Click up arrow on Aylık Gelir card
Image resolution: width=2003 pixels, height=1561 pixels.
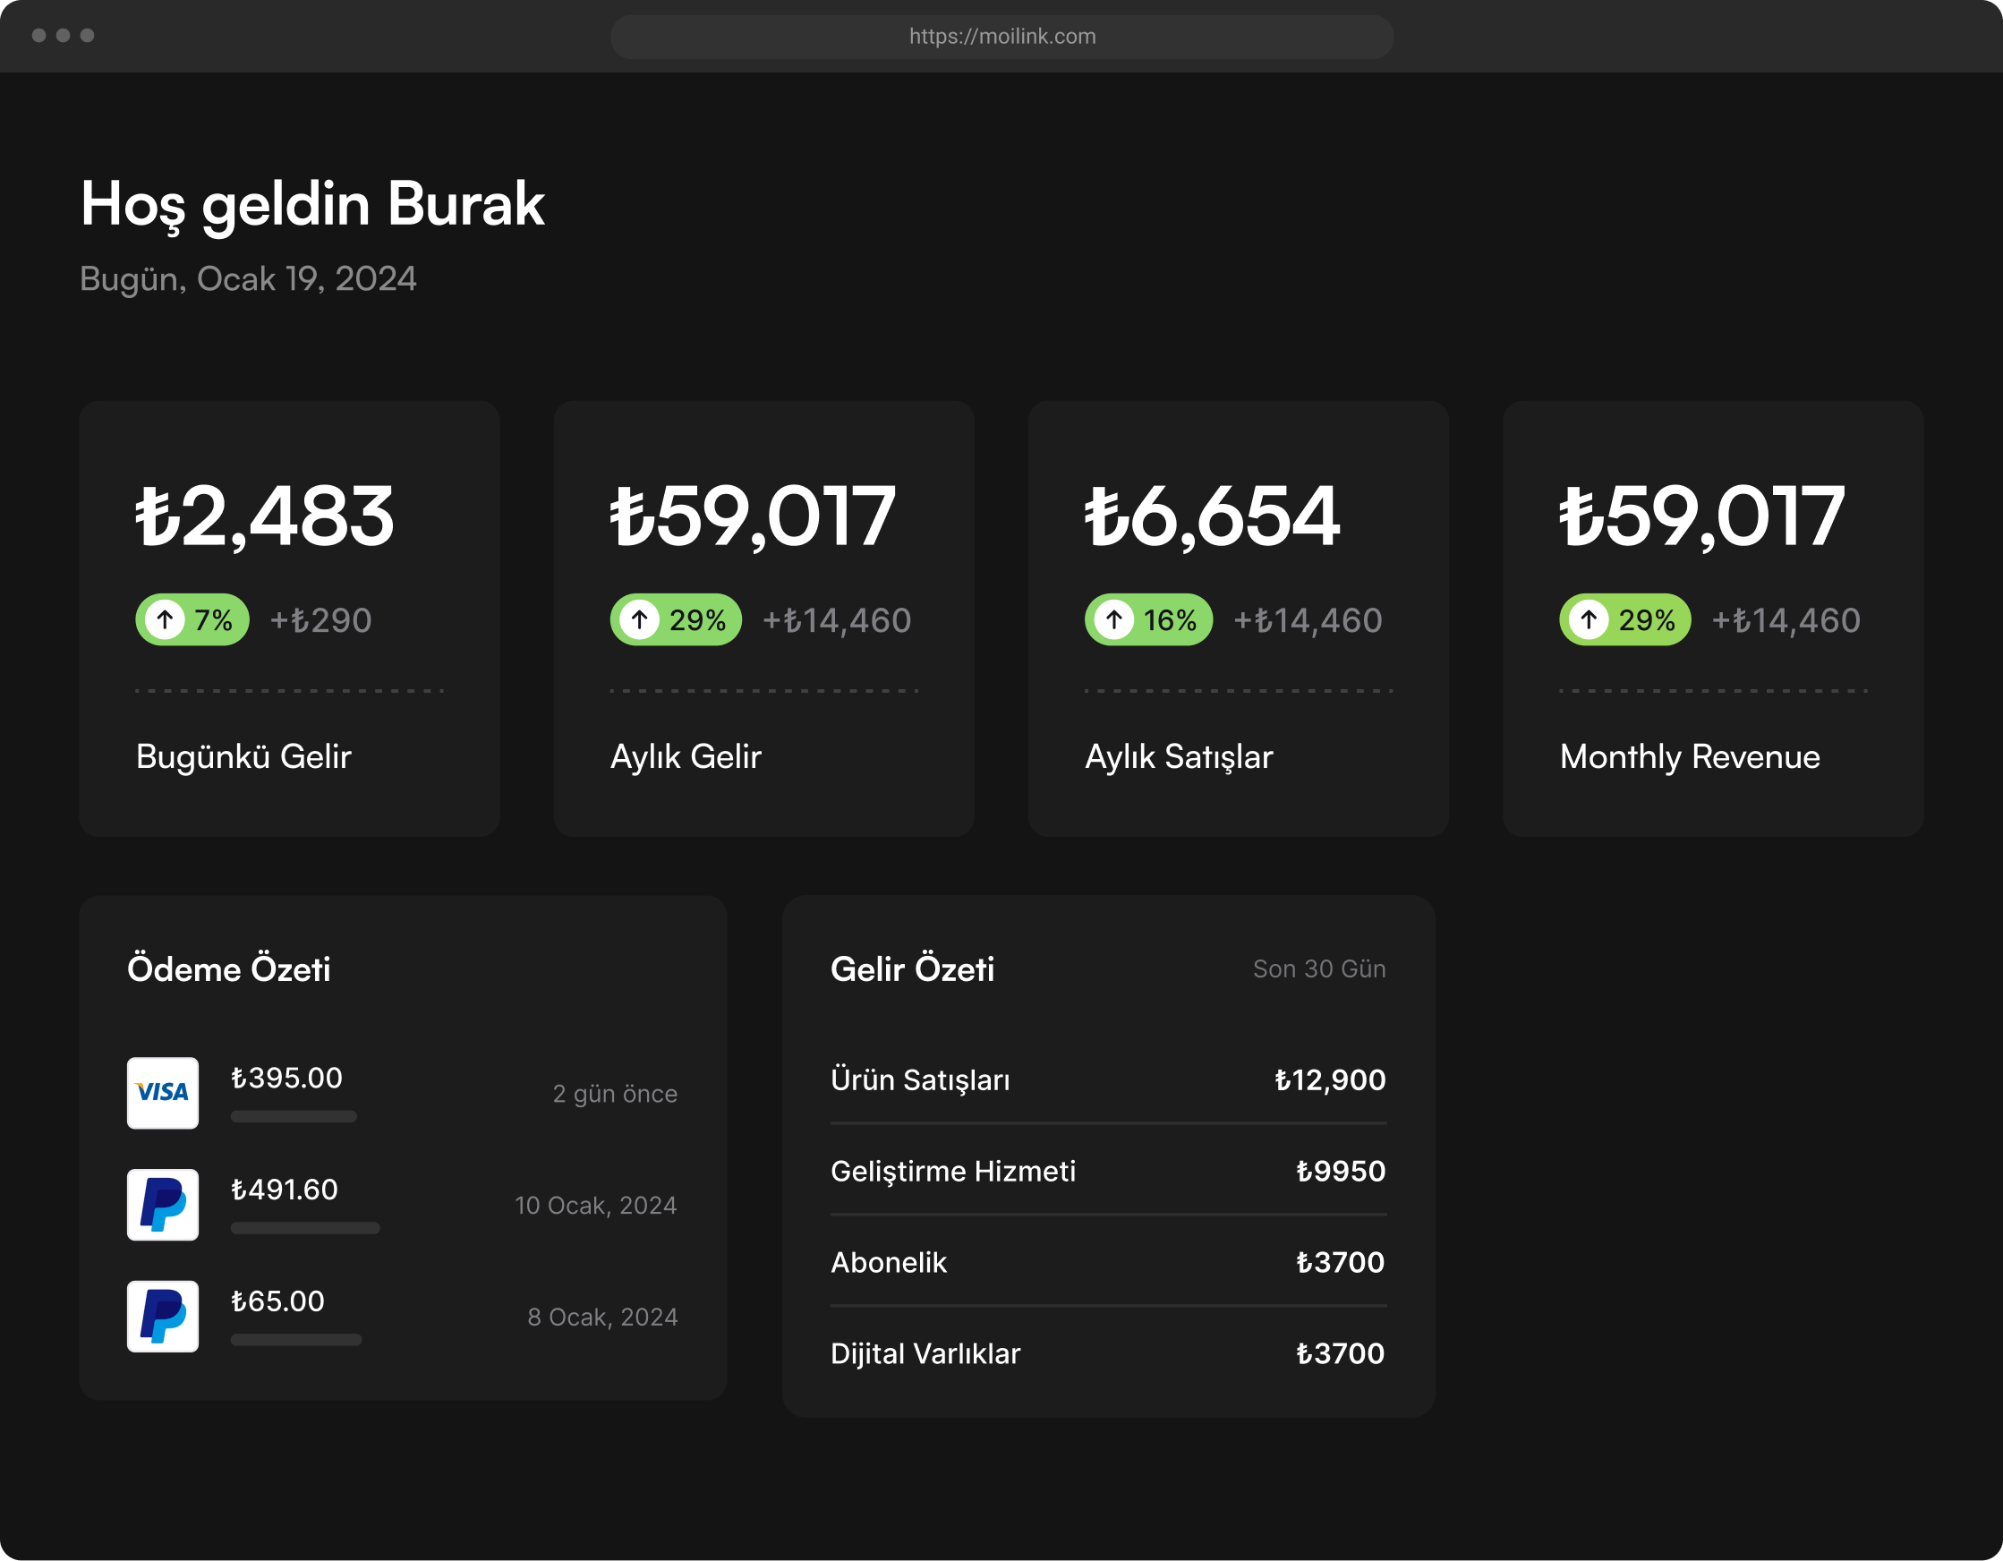pos(640,620)
